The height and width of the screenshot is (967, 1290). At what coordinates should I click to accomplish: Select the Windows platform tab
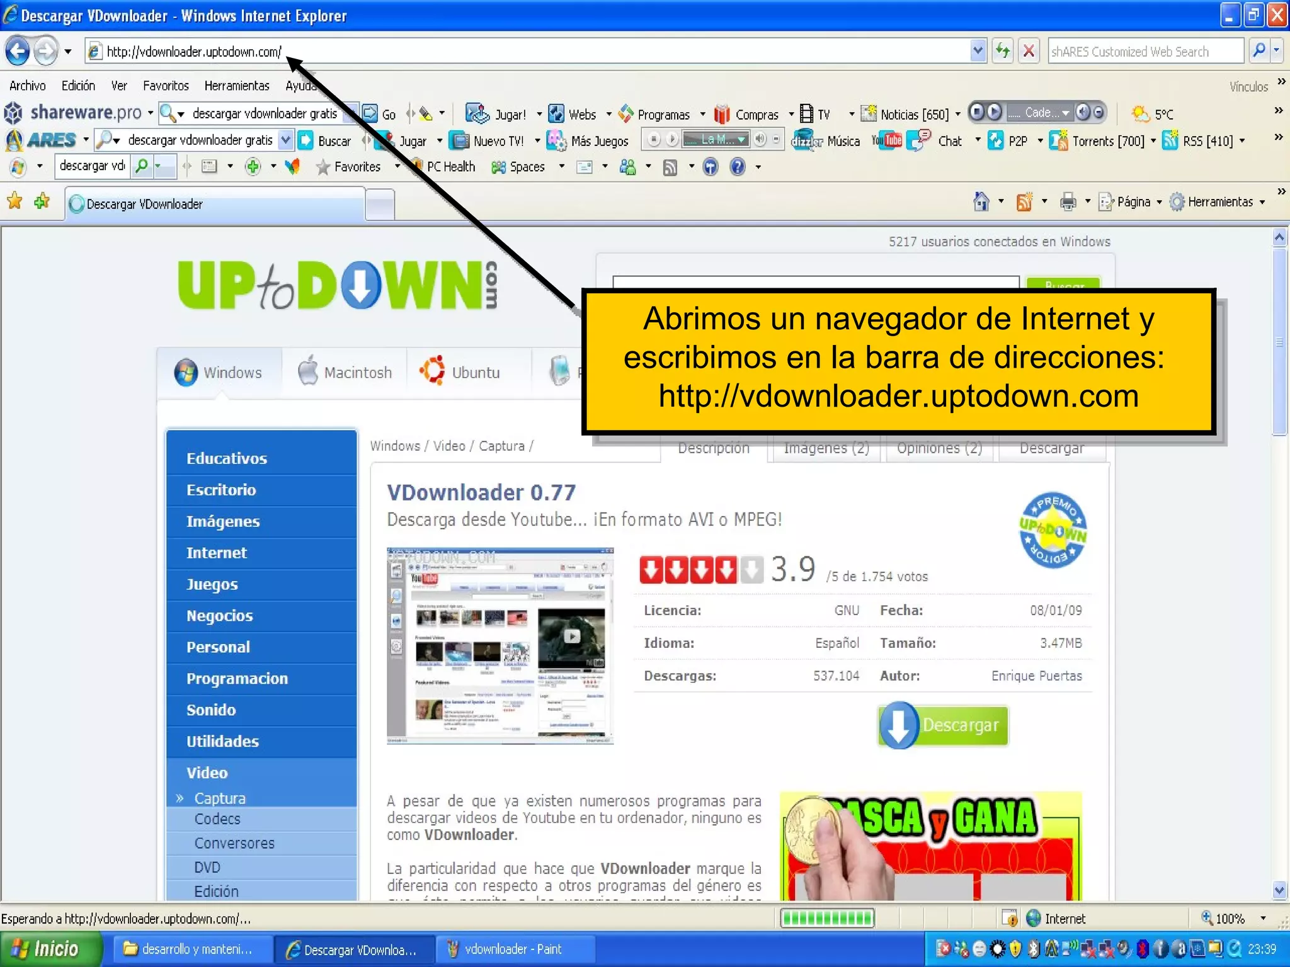point(219,372)
